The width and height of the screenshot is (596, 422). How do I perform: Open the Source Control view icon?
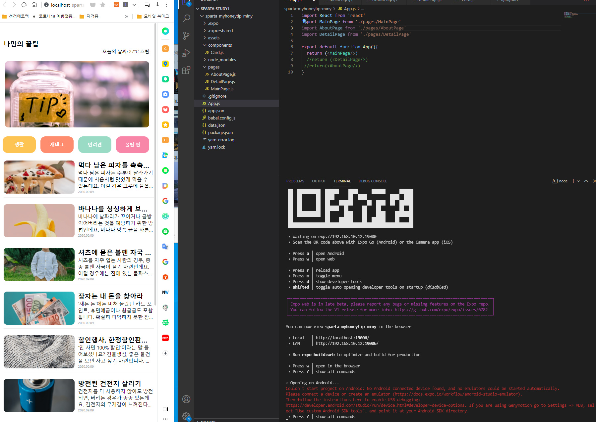186,36
